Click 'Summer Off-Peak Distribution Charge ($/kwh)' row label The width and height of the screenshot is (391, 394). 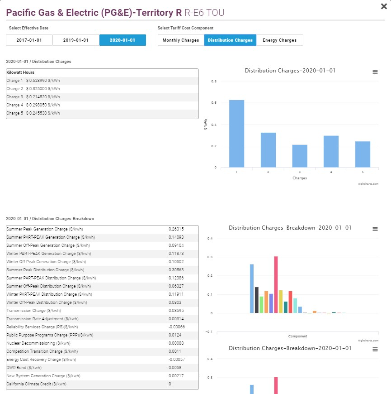[x=49, y=286]
